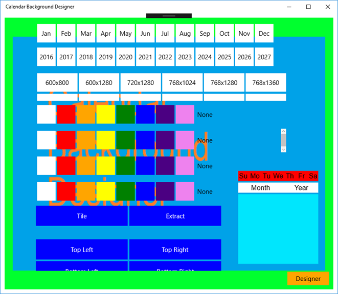
Task: Click the scrollbar up arrow
Action: pyautogui.click(x=284, y=131)
